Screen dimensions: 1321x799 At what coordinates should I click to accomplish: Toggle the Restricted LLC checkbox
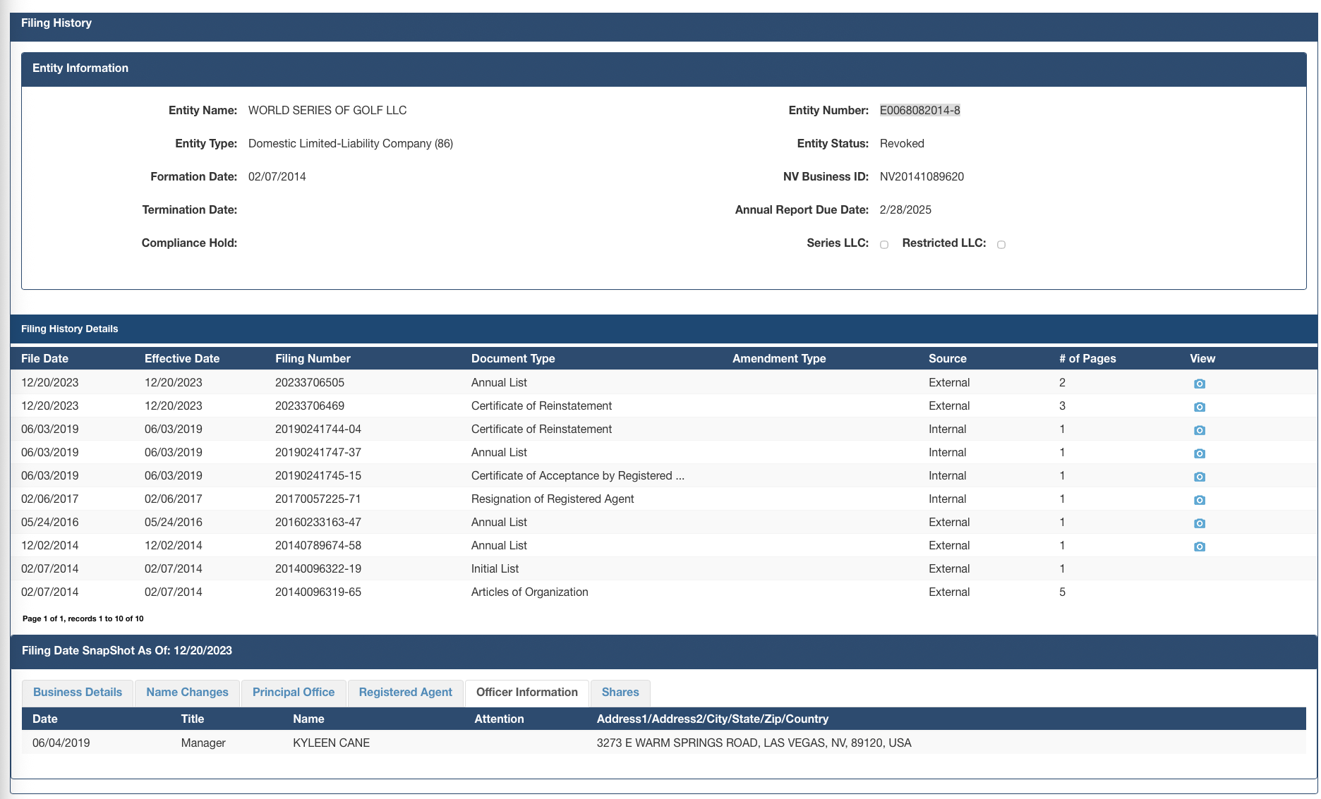coord(1001,245)
